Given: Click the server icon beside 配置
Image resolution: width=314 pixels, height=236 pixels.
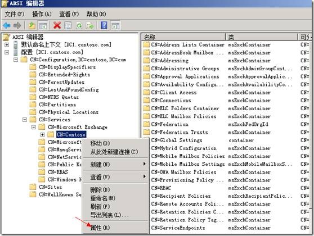Looking at the screenshot, I should tap(15, 52).
